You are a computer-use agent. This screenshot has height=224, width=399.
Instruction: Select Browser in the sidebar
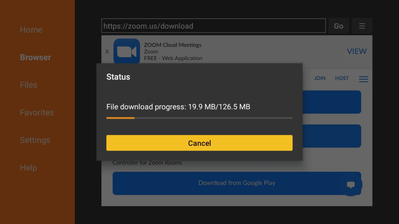35,57
